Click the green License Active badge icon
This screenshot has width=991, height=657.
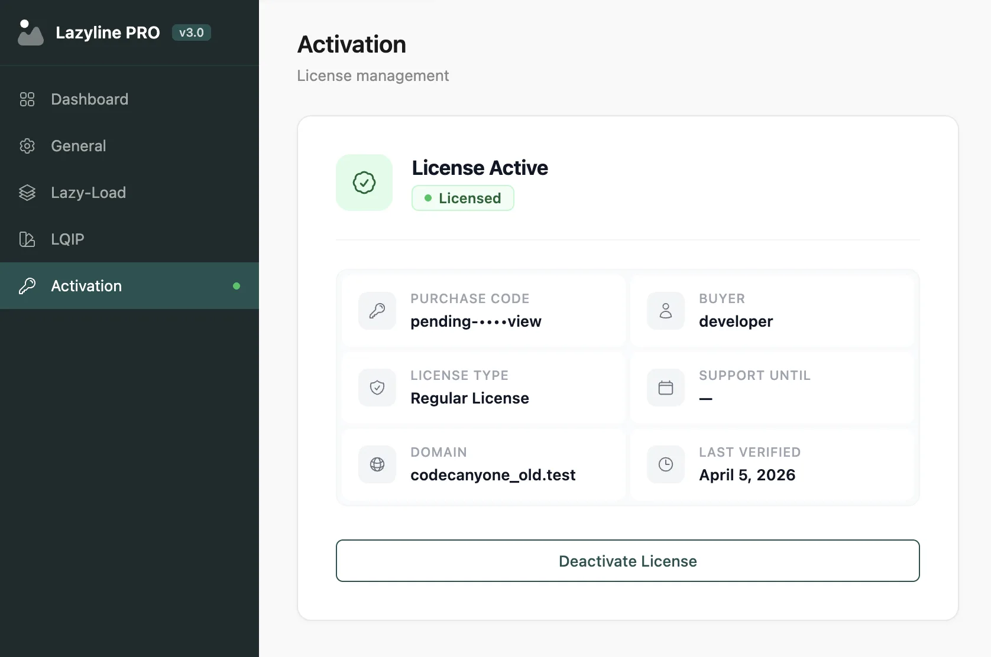pos(364,183)
